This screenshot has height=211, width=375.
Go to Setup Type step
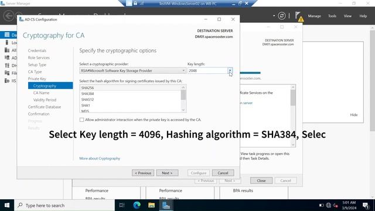tap(37, 64)
